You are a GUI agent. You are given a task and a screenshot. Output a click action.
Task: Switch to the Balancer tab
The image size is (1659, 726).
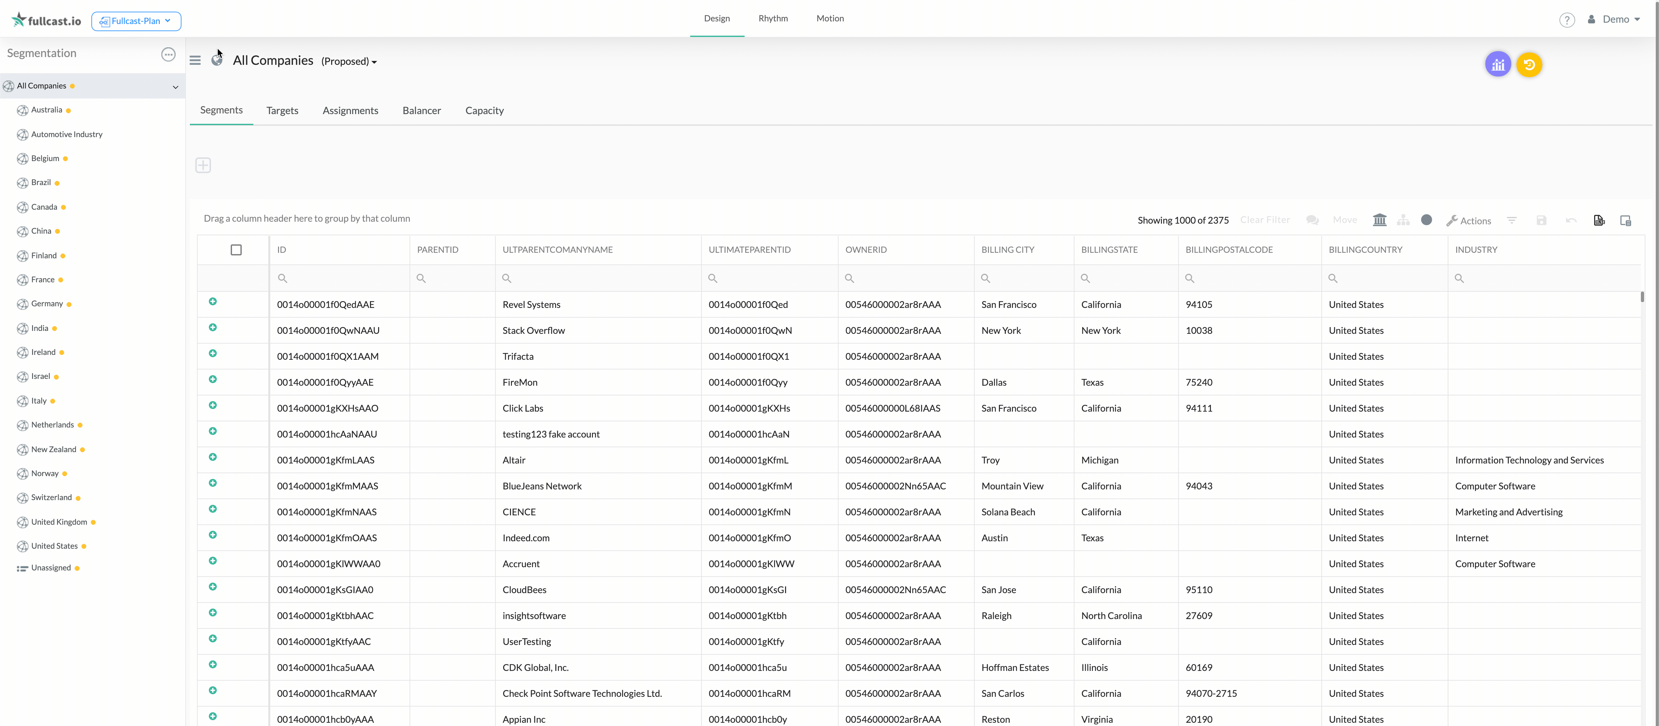coord(421,110)
